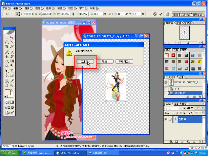The width and height of the screenshot is (208, 156).
Task: Click swap foreground/background colors arrow
Action: pyautogui.click(x=12, y=91)
